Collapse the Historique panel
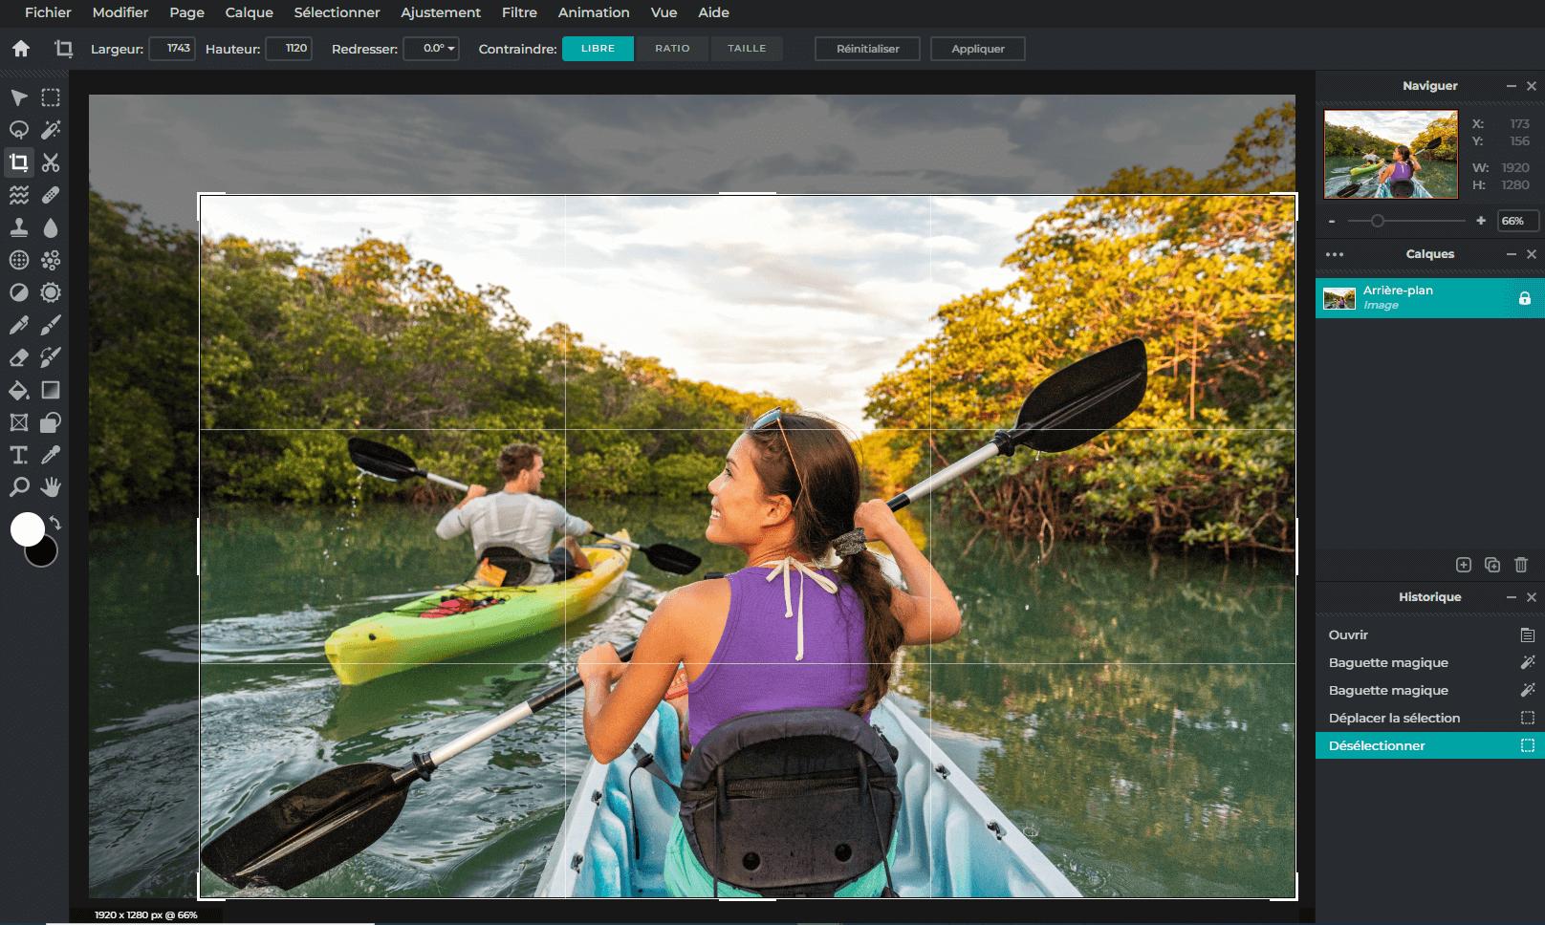 click(x=1512, y=597)
